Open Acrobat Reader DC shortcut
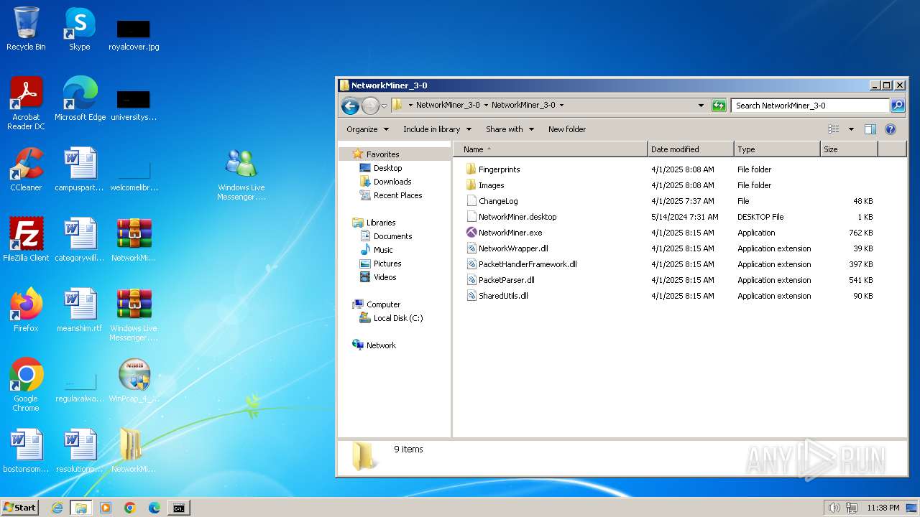This screenshot has height=517, width=920. [x=26, y=103]
